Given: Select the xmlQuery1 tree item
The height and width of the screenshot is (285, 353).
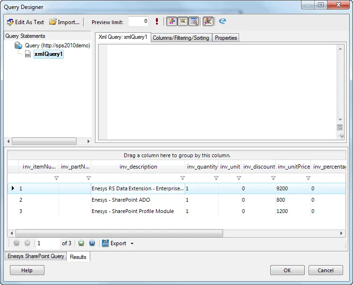Looking at the screenshot, I should (48, 54).
